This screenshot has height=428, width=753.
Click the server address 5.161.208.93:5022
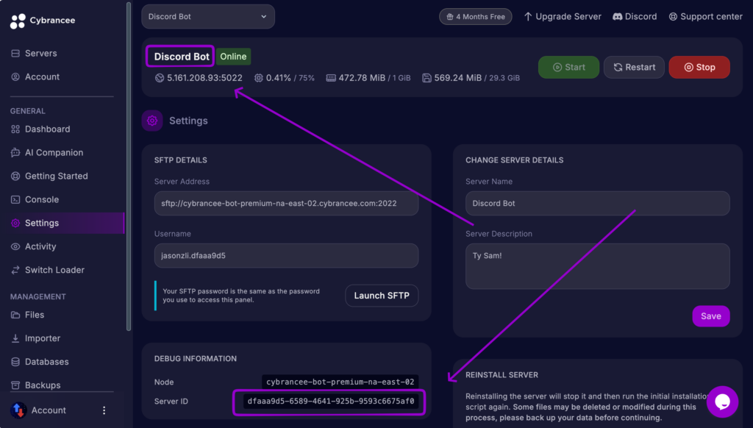(x=204, y=78)
